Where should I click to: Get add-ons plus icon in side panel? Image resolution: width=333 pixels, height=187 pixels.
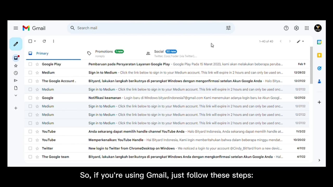319,102
